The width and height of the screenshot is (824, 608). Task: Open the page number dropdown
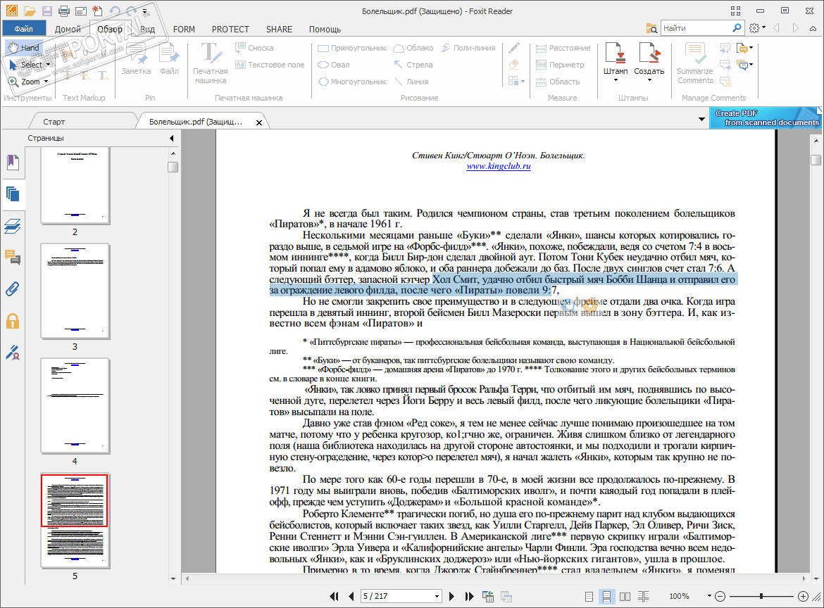437,597
